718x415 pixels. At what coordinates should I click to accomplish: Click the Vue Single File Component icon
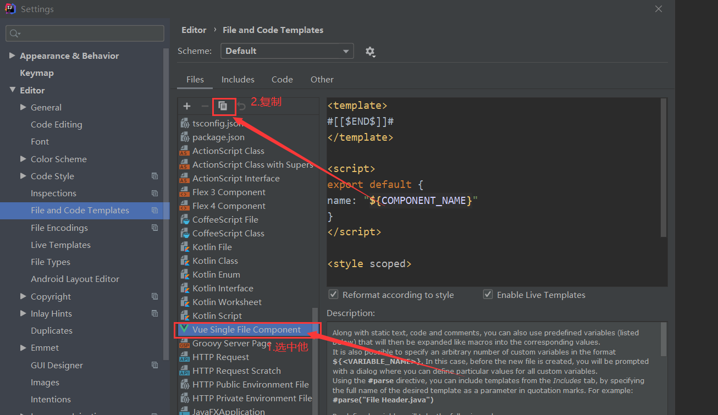click(184, 330)
